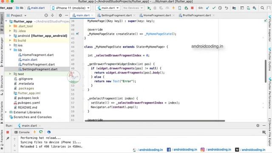The image size is (272, 153).
Task: Click editor horizontal scrollbar
Action: pos(155,121)
